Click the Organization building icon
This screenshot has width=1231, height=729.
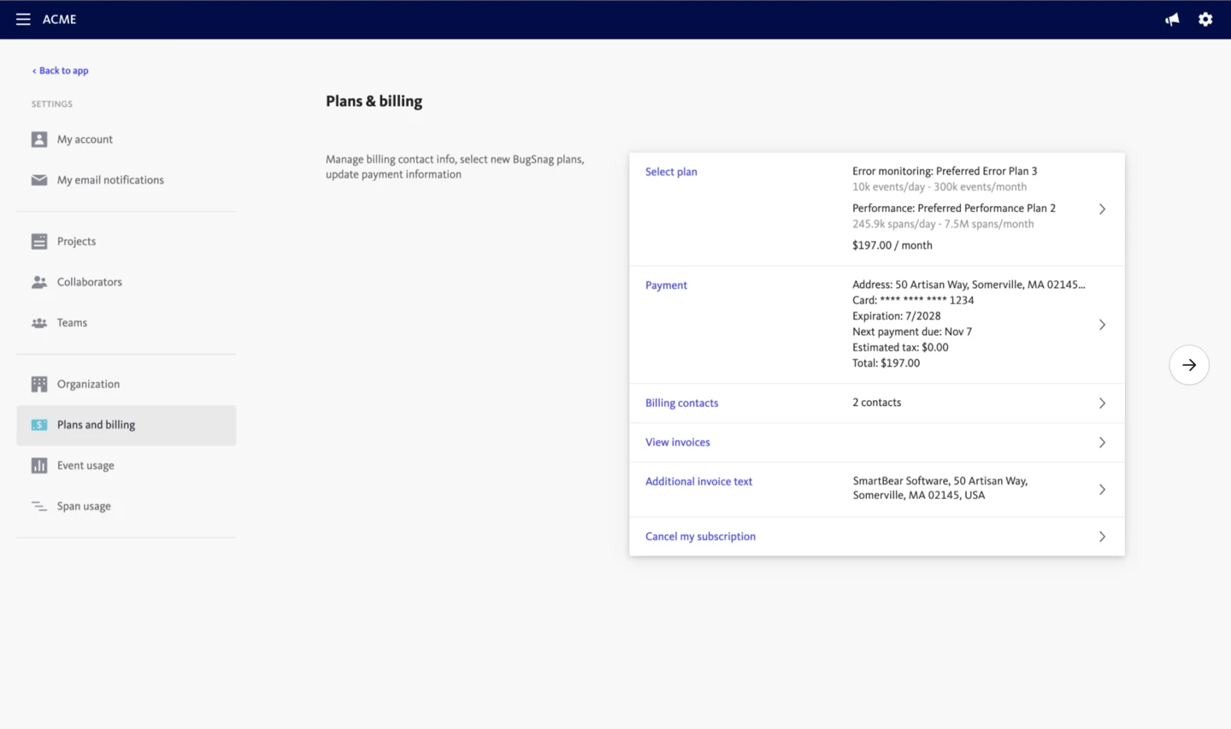(x=39, y=385)
